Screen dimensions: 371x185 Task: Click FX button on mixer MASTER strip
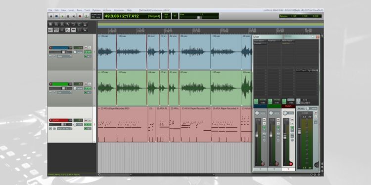coord(298,101)
